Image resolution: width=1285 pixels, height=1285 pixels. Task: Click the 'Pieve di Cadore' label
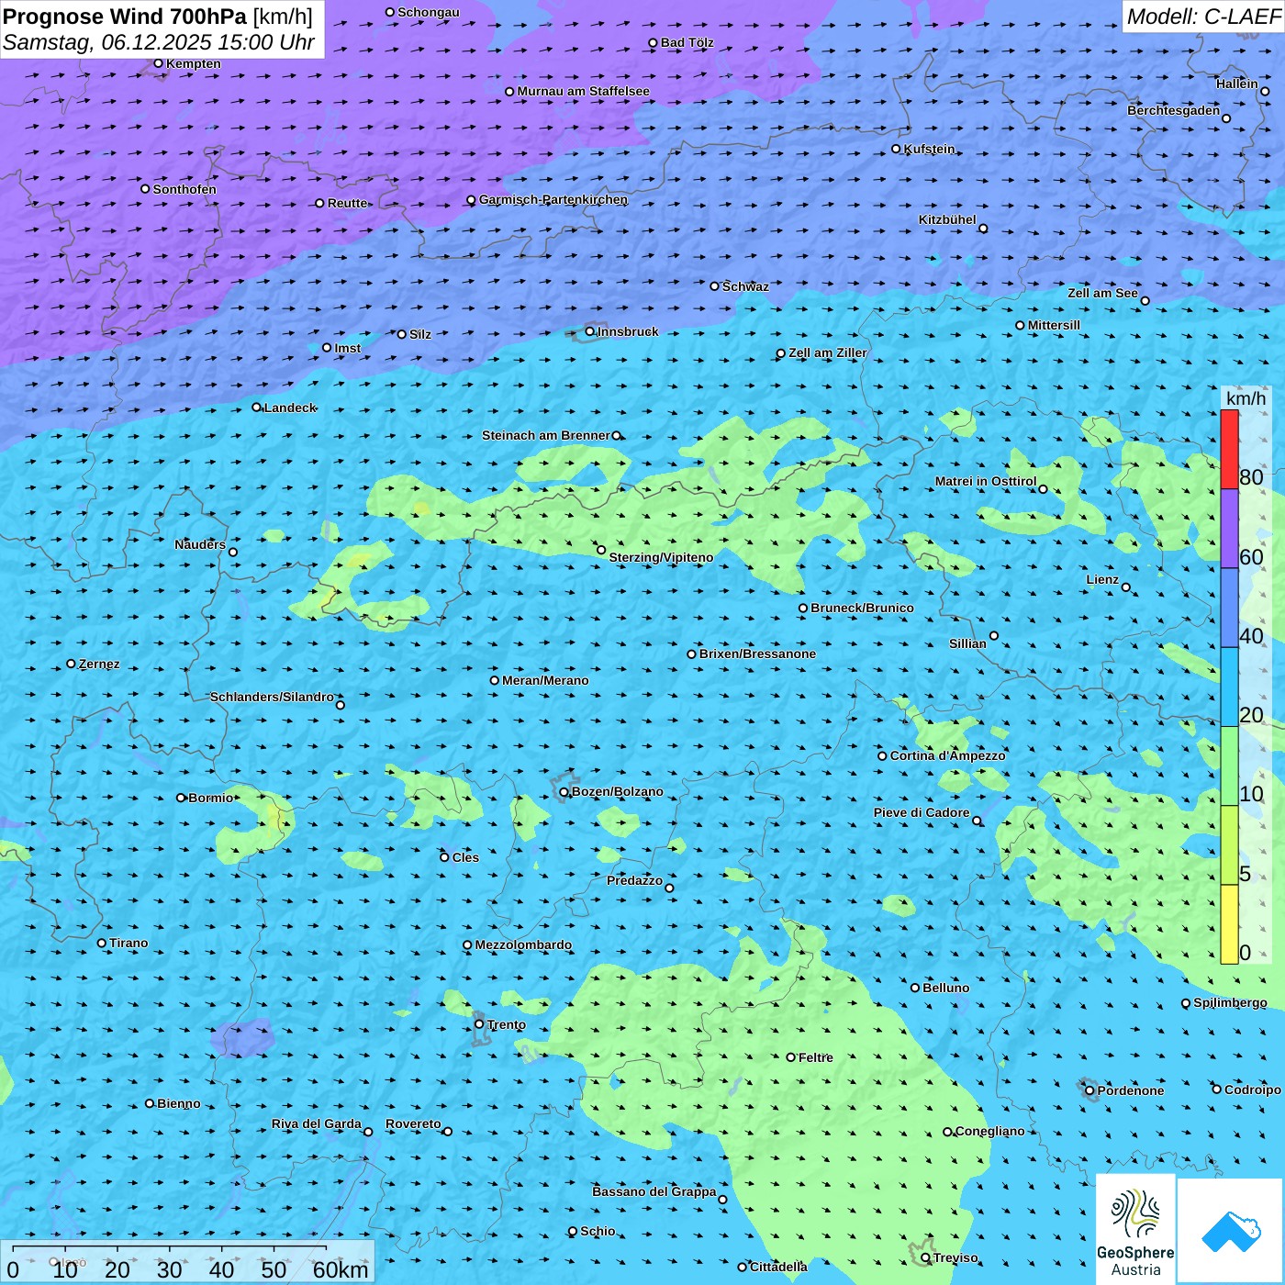click(x=922, y=812)
